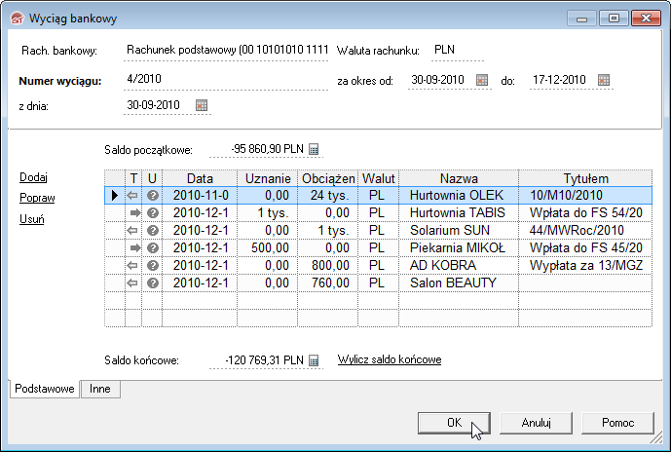Sort table by the Nazwa column header
Image resolution: width=671 pixels, height=452 pixels.
click(458, 178)
